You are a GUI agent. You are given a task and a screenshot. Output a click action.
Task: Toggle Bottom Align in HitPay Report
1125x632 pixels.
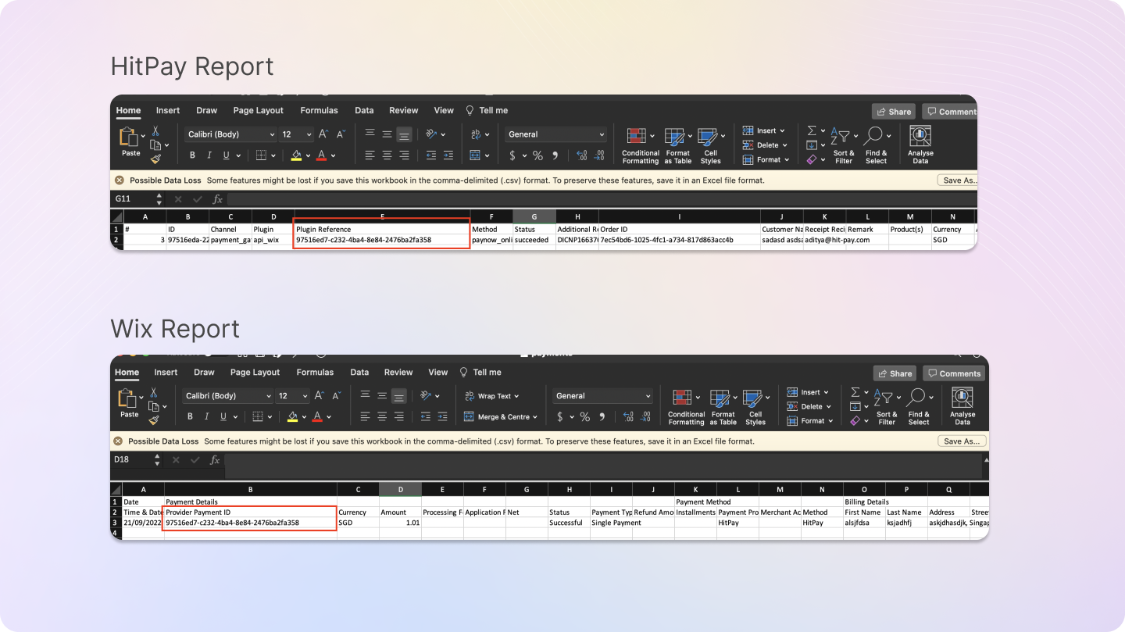pyautogui.click(x=404, y=134)
